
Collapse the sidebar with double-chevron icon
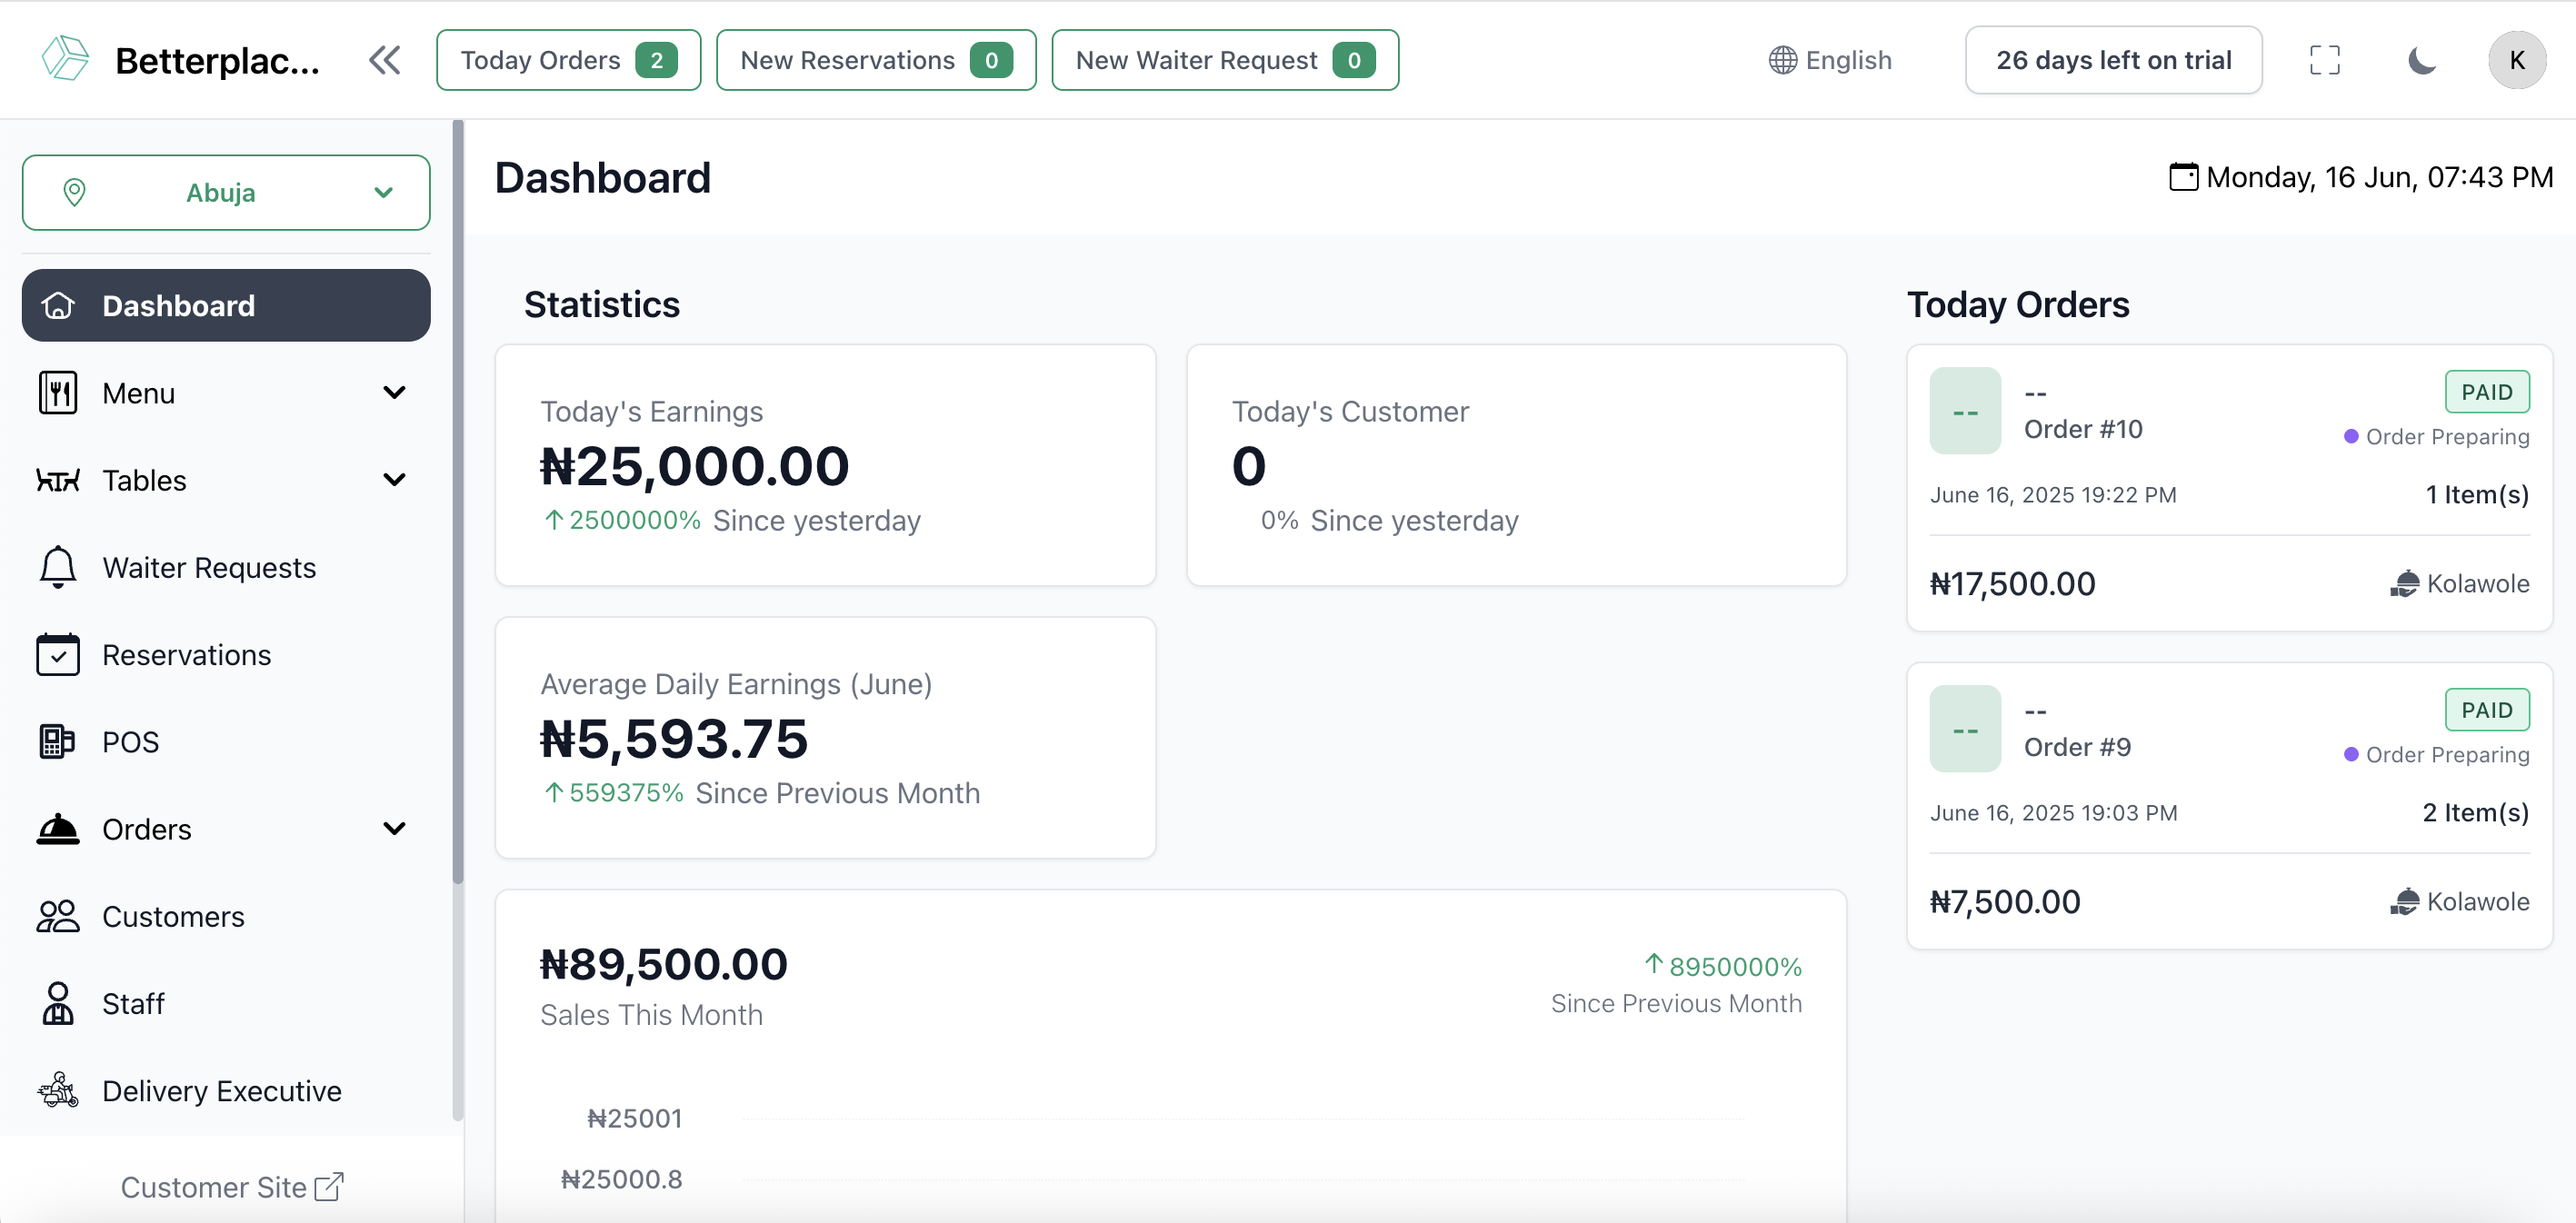point(385,60)
